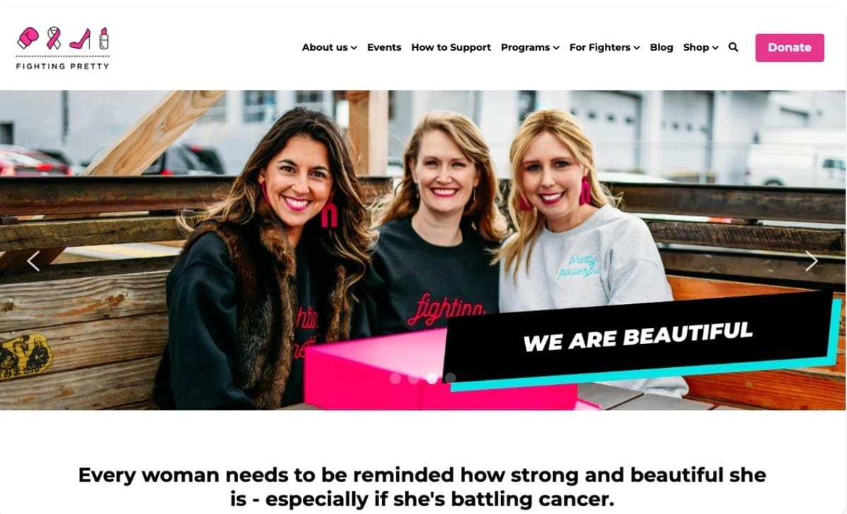Click the Fighting Pretty logo text
This screenshot has width=847, height=514.
pyautogui.click(x=63, y=66)
